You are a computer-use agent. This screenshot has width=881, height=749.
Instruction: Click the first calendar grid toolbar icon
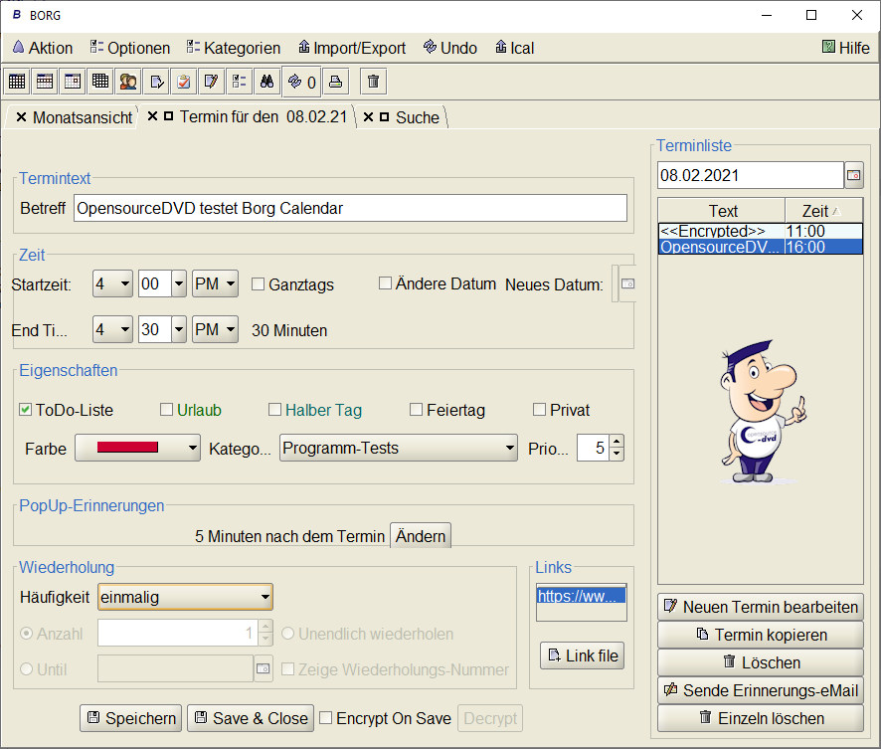click(x=18, y=82)
